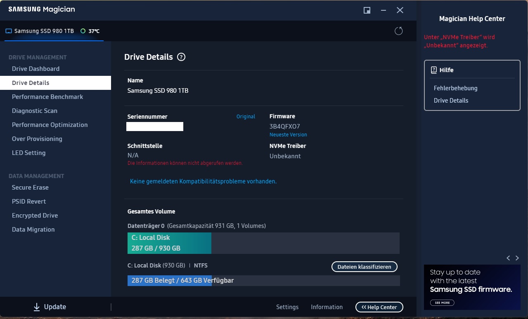This screenshot has height=319, width=528.
Task: Close the Samsung Magician window
Action: (x=400, y=10)
